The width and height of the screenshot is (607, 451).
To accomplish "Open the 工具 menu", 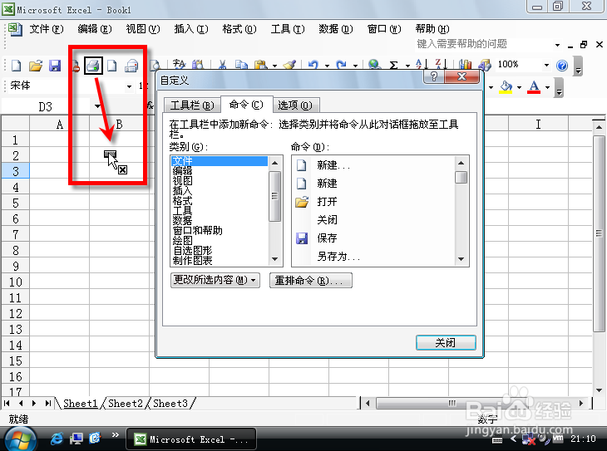I will [288, 29].
